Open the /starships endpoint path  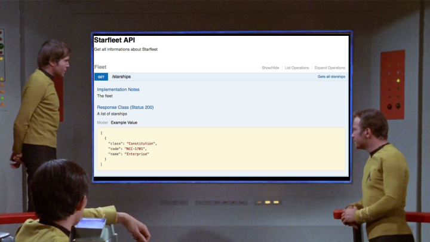coord(121,77)
